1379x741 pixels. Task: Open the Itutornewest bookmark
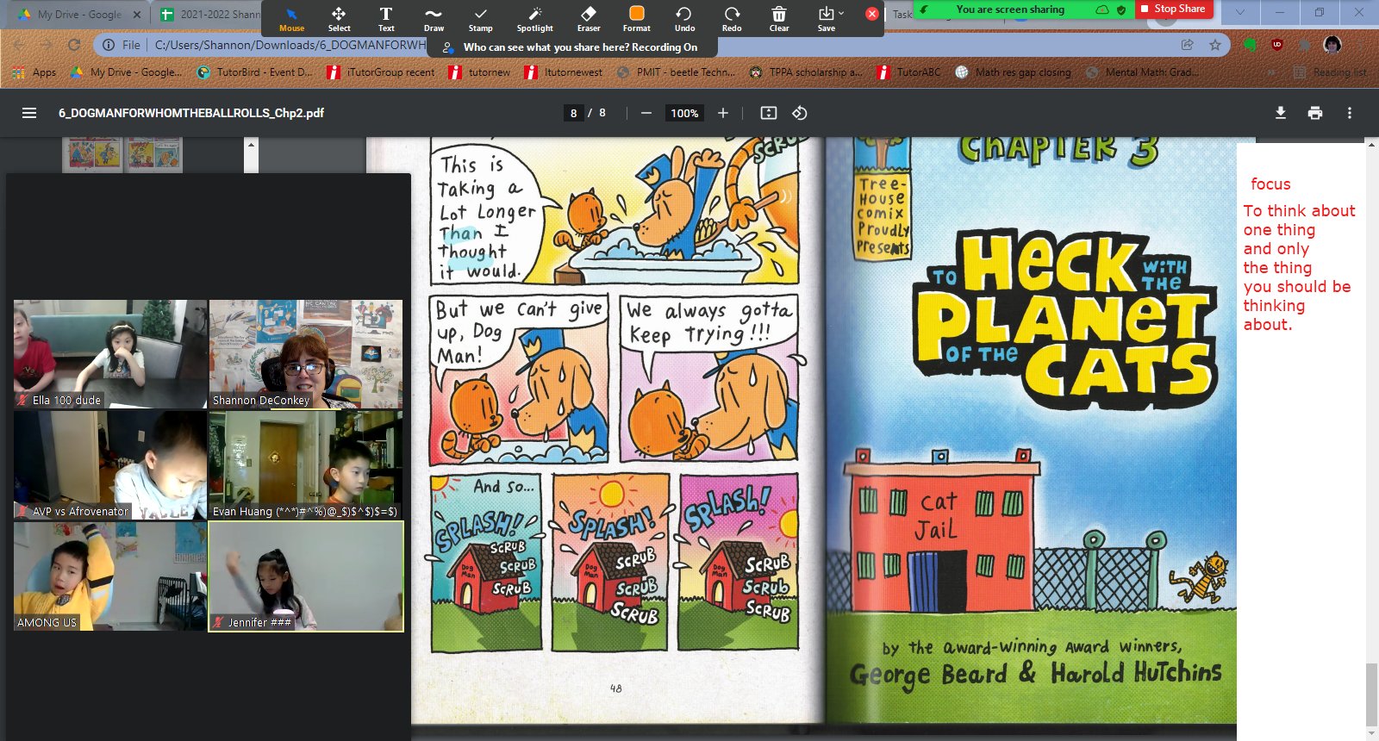(564, 72)
